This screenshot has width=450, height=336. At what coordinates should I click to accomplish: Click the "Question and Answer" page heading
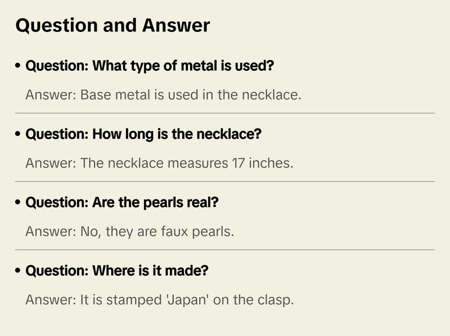click(112, 25)
